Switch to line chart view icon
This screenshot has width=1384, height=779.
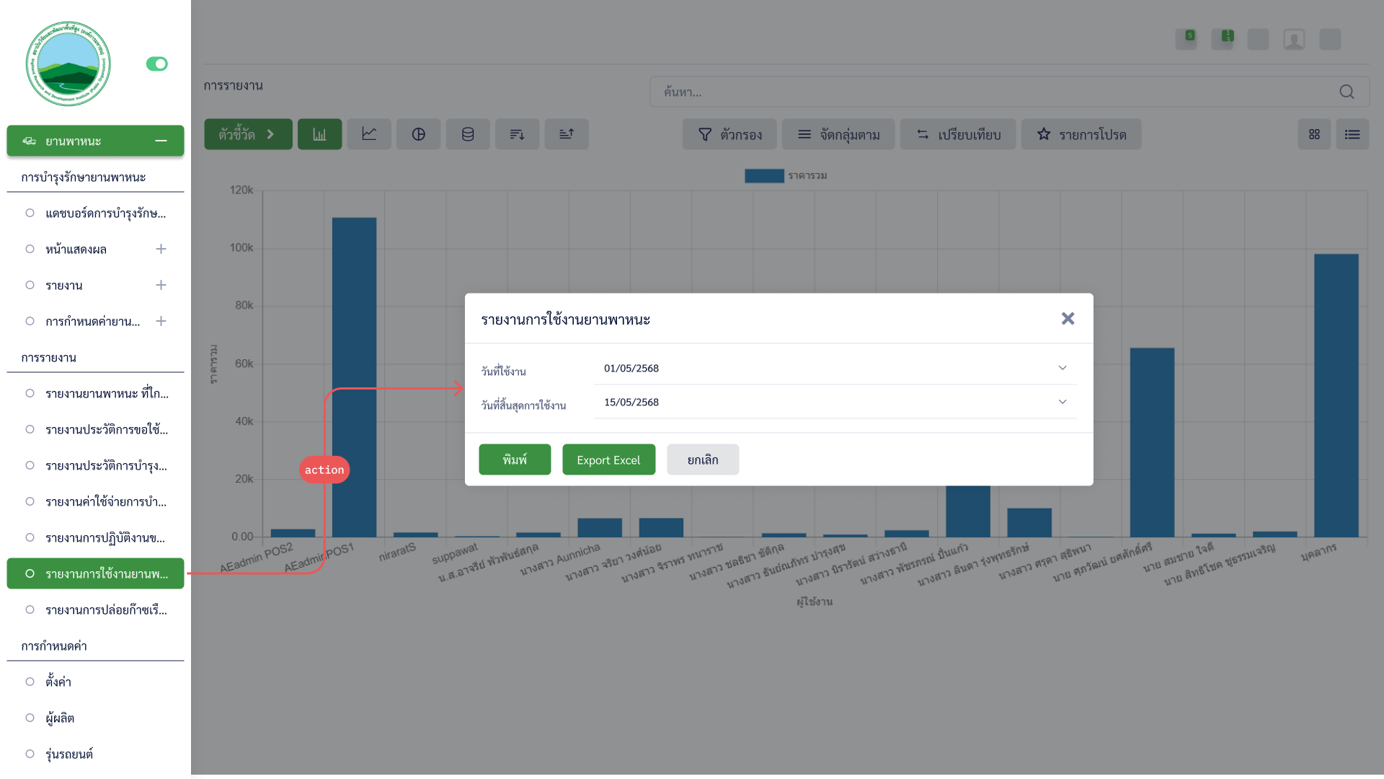(369, 134)
